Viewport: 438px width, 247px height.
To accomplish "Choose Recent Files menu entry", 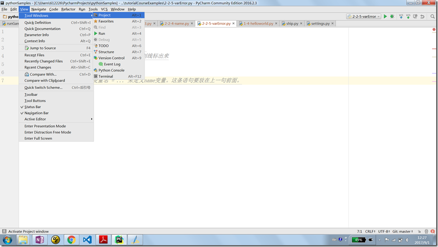I will click(56, 55).
